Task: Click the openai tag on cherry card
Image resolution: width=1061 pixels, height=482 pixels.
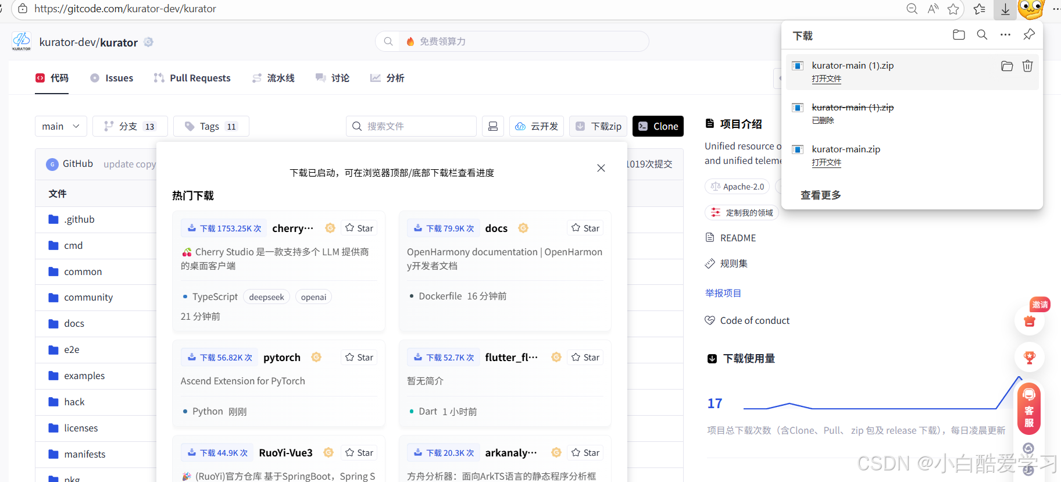Action: click(313, 297)
